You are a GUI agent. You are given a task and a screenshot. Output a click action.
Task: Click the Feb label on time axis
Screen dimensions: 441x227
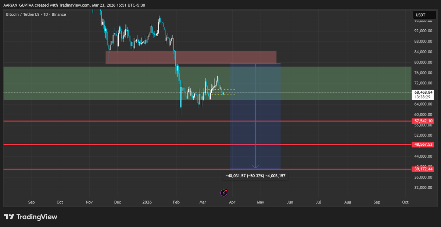[176, 202]
